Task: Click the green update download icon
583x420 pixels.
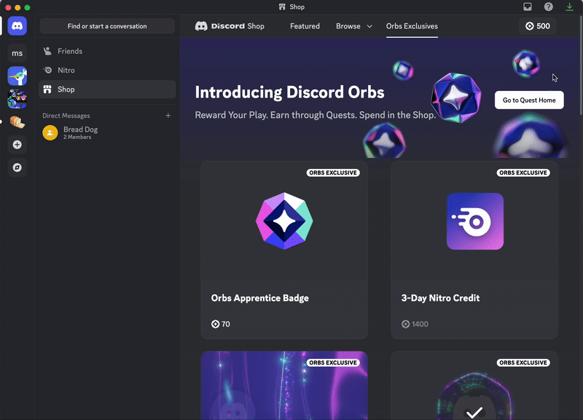Action: pos(569,7)
